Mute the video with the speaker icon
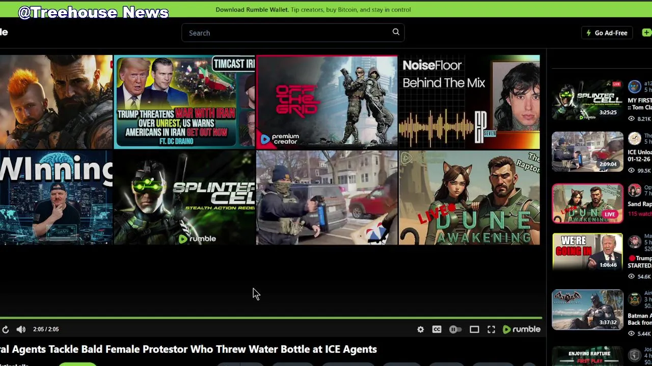Viewport: 652px width, 366px height. 21,329
